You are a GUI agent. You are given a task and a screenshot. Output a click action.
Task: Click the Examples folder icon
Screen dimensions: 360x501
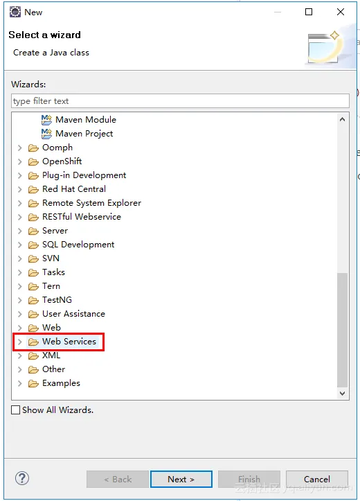coord(33,383)
